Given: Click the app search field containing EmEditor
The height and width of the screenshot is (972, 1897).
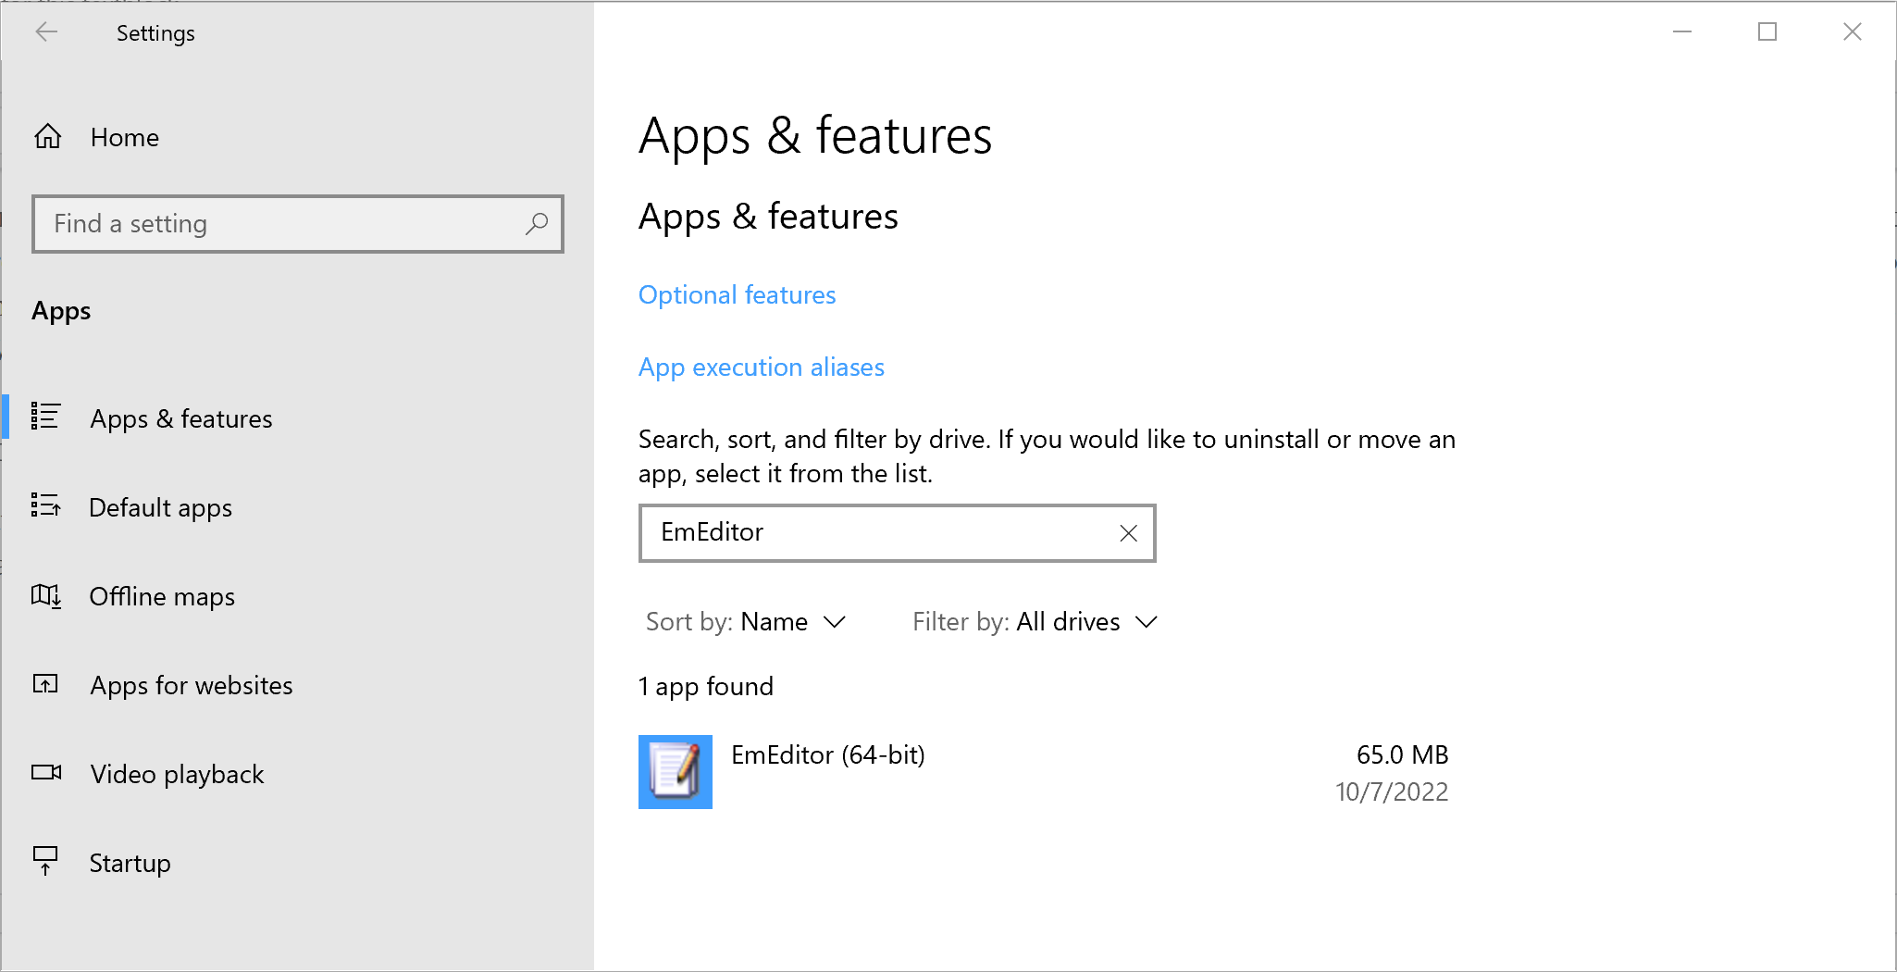Looking at the screenshot, I should click(897, 532).
